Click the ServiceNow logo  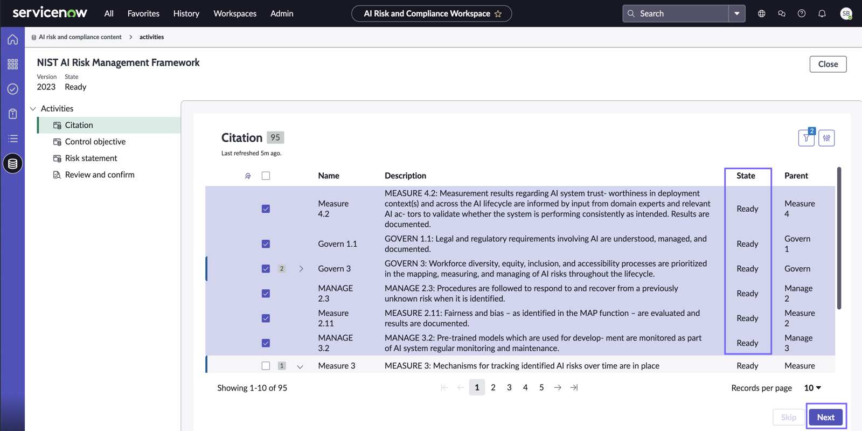(50, 13)
